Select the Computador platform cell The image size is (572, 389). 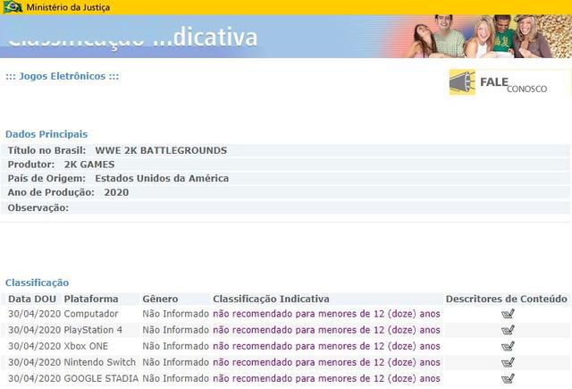pos(91,314)
